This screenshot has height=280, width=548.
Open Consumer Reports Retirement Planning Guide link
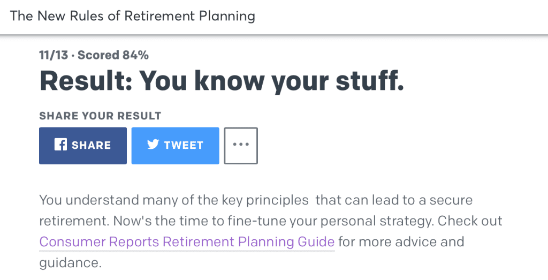[187, 241]
